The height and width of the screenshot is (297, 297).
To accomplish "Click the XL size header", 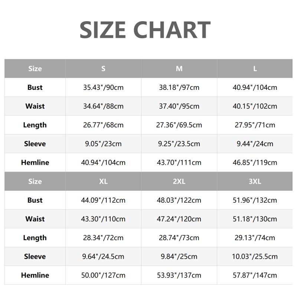I will 103,182.
